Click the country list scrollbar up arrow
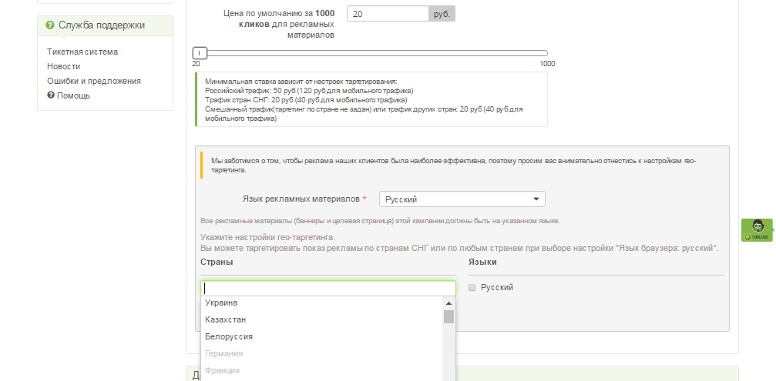Image resolution: width=776 pixels, height=381 pixels. click(x=448, y=303)
